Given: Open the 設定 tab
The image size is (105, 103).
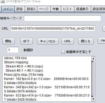Looking at the screenshot, I should pos(20,9).
